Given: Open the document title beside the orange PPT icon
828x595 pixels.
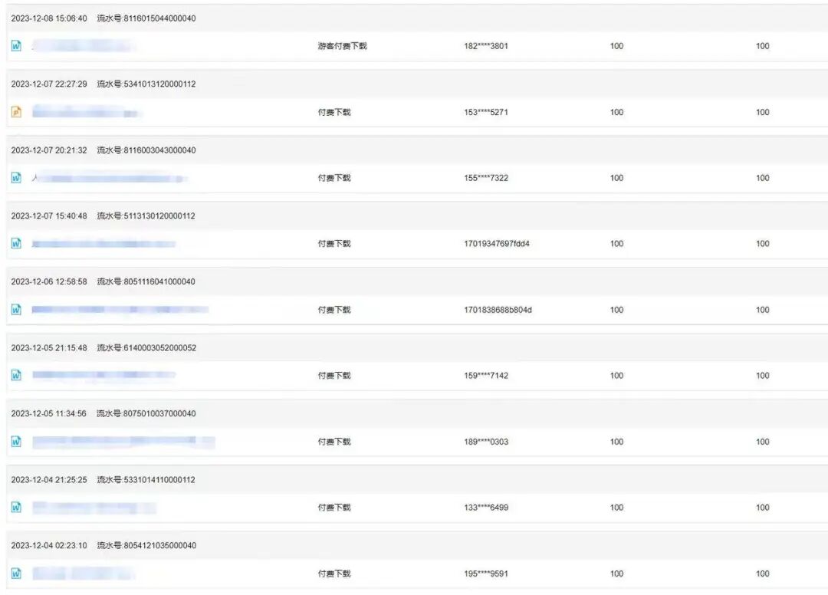Looking at the screenshot, I should tap(86, 112).
